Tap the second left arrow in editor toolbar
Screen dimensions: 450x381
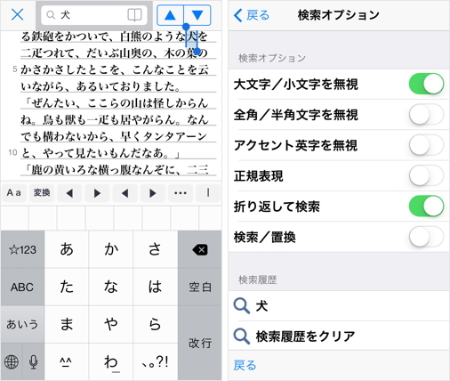coord(125,193)
